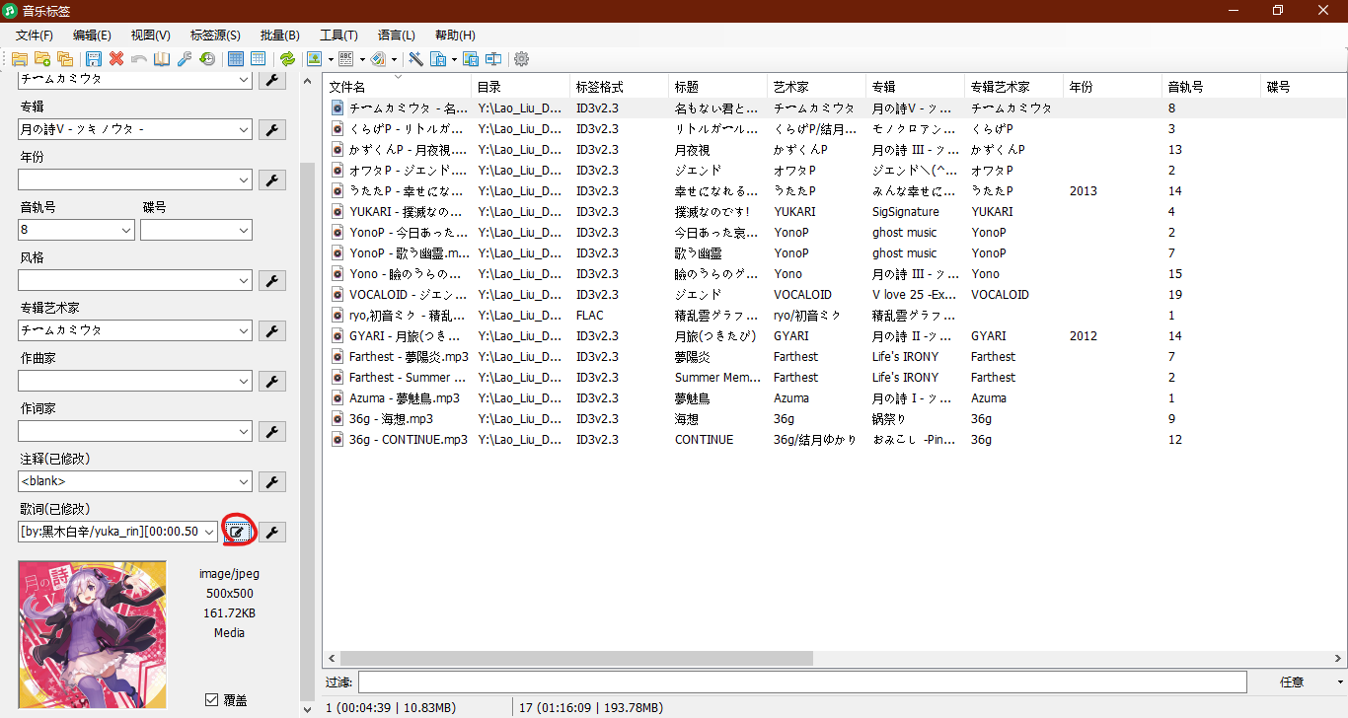Screen dimensions: 1348x718
Task: Click the 年份 column header
Action: pyautogui.click(x=1111, y=87)
